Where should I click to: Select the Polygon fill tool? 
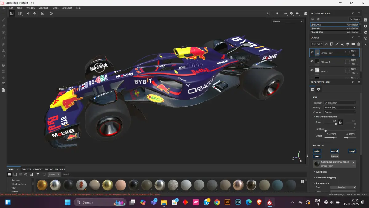tap(3, 38)
